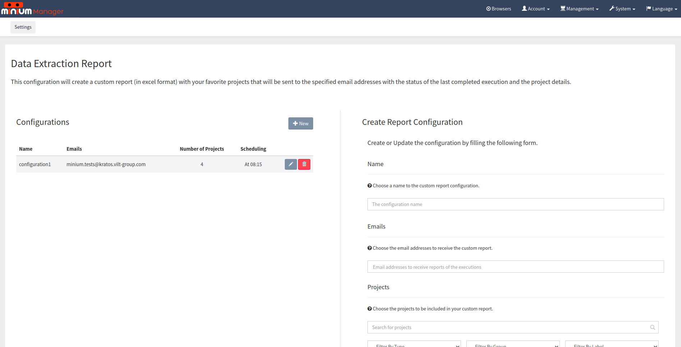Edit configuration1 with the pencil icon
Viewport: 681px width, 347px height.
tap(291, 164)
